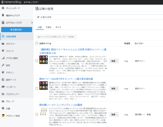Click the Hatena Blog logo

(11, 2)
